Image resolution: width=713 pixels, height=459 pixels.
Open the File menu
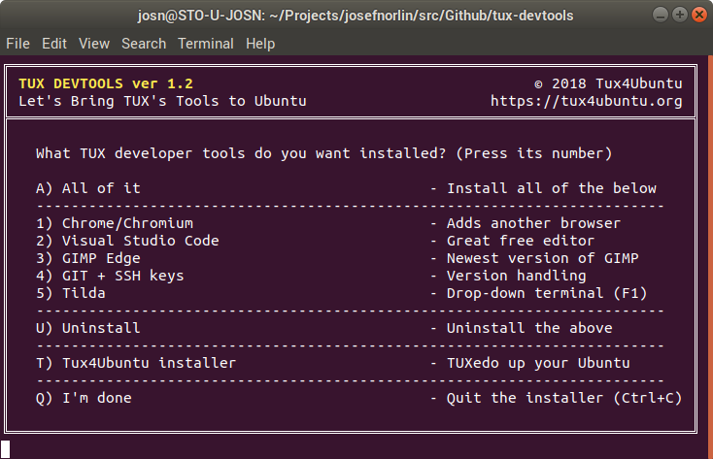(18, 44)
